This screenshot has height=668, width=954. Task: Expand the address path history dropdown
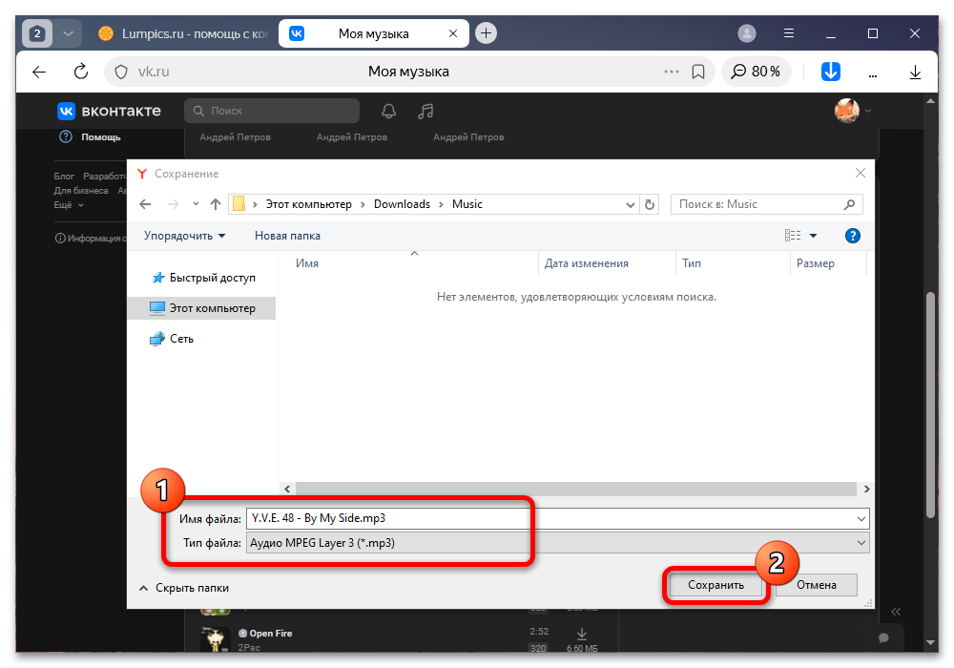click(631, 205)
